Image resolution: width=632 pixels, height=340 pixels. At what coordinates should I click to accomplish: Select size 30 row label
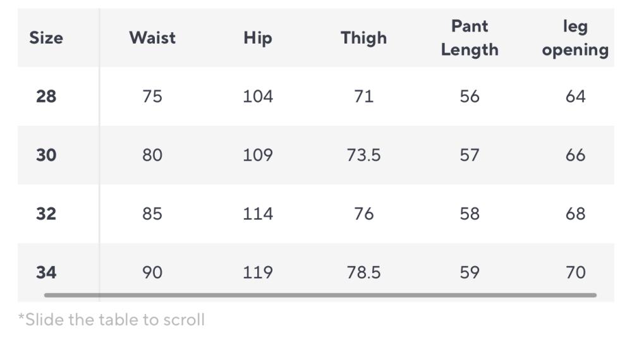point(46,155)
